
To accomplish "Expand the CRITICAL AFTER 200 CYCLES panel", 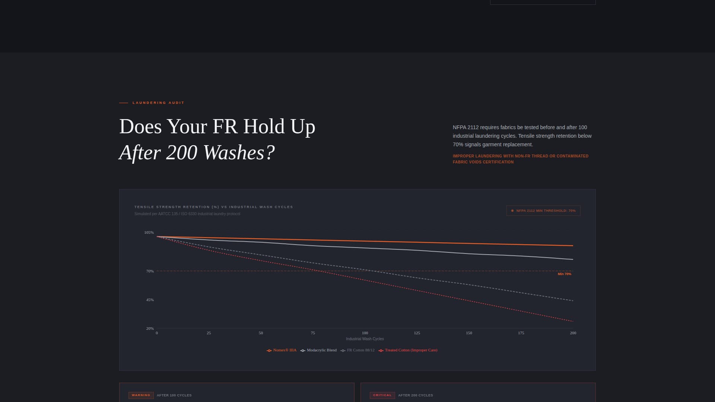I will pos(478,395).
